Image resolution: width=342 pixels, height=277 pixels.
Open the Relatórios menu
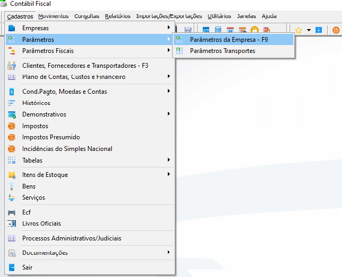click(x=118, y=16)
